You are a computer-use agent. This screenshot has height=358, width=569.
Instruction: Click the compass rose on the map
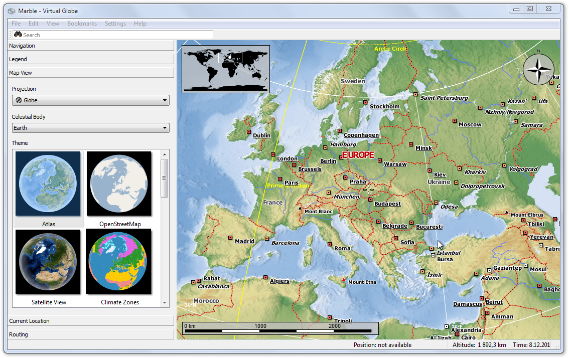click(x=538, y=69)
